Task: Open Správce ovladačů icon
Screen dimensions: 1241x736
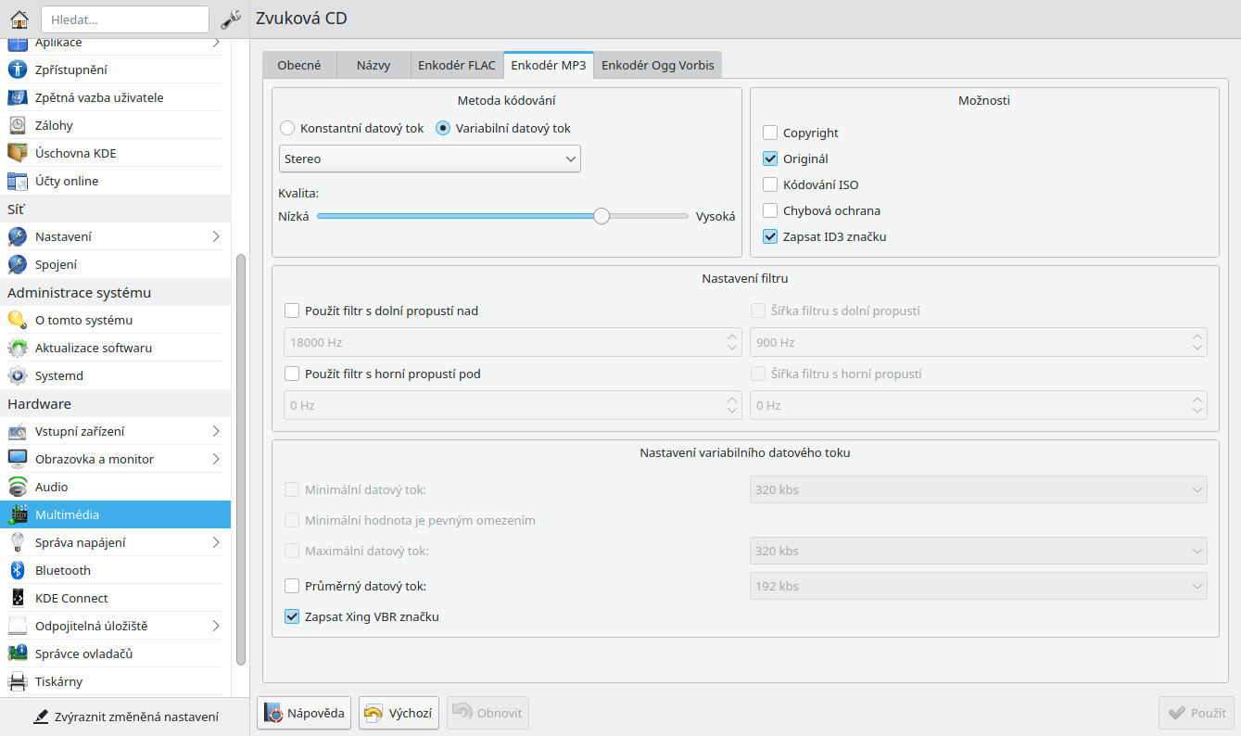Action: [x=18, y=654]
